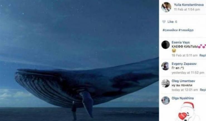
Task: Click the post timestamp 11 Feb at 1:54 pm
Action: 187,9
